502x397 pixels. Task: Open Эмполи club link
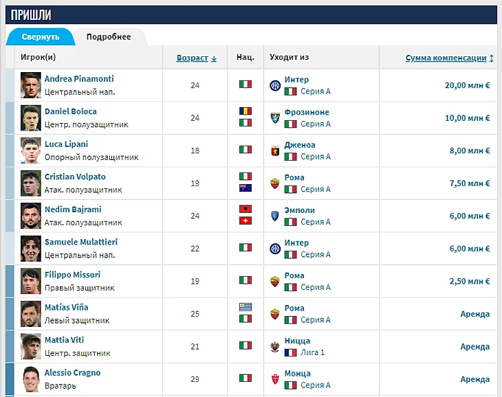pyautogui.click(x=299, y=210)
